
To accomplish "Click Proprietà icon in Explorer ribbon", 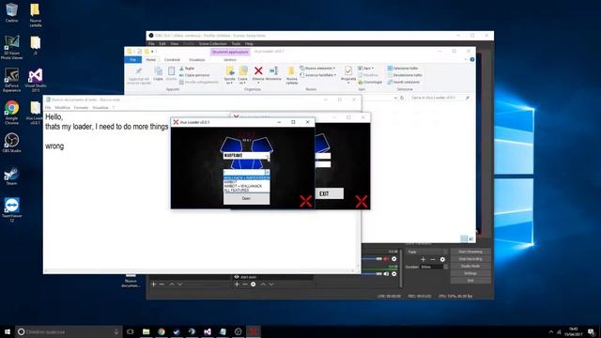I will (x=348, y=71).
